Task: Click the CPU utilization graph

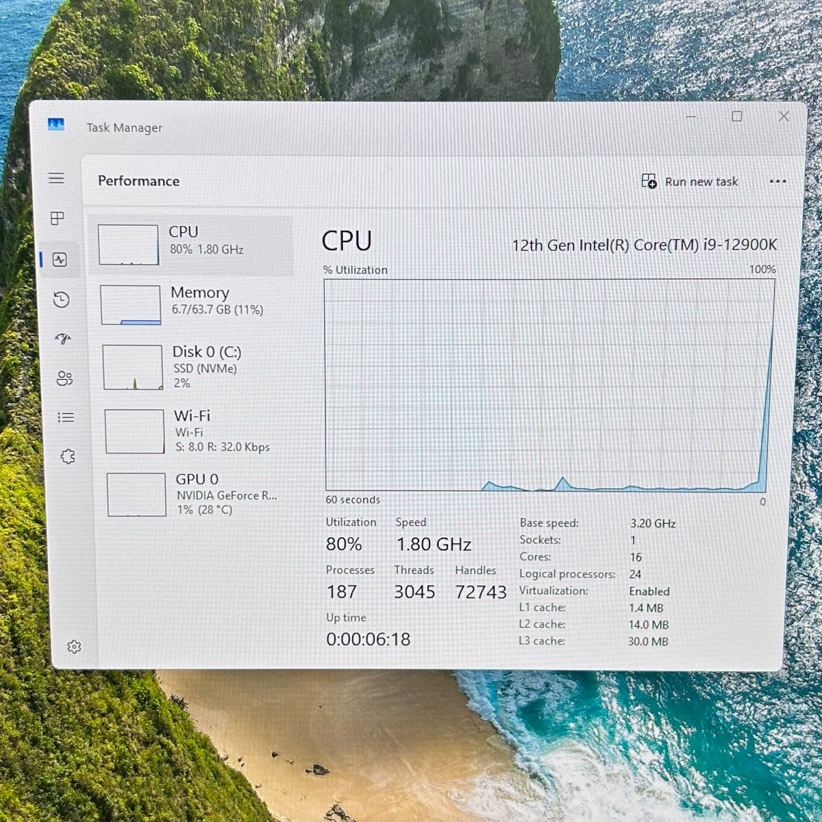Action: pos(549,385)
